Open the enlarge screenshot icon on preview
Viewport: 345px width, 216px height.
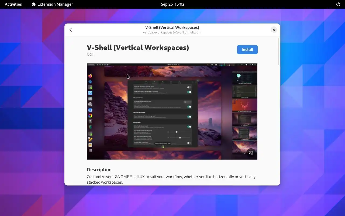click(x=251, y=153)
